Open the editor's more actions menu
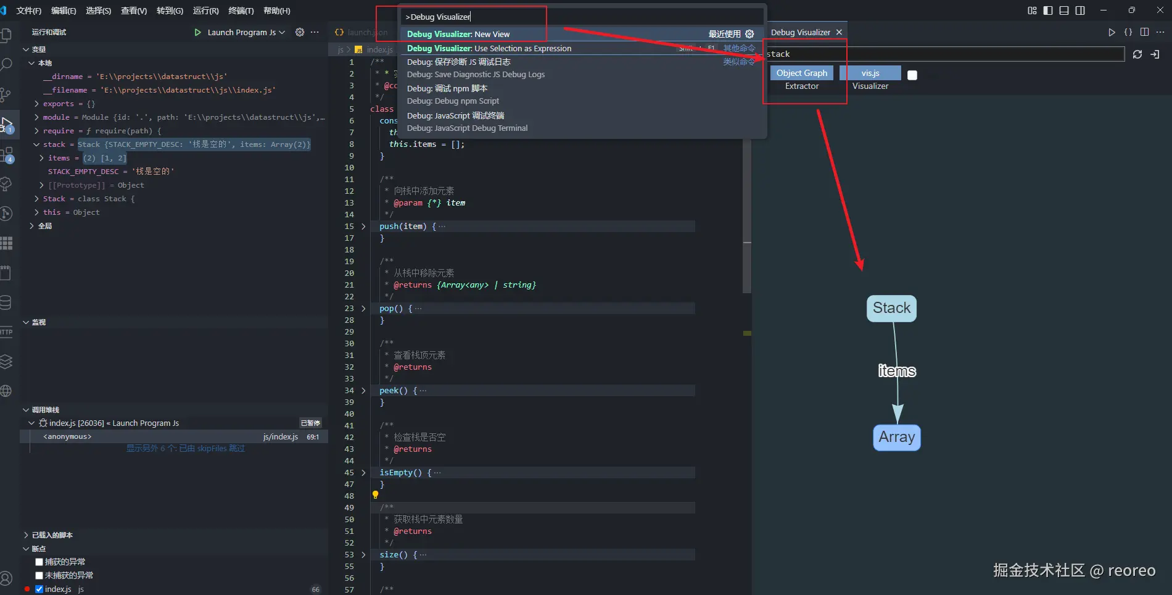 click(1160, 32)
